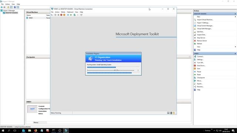Collapse the DESKTOP server actions section

point(235,14)
